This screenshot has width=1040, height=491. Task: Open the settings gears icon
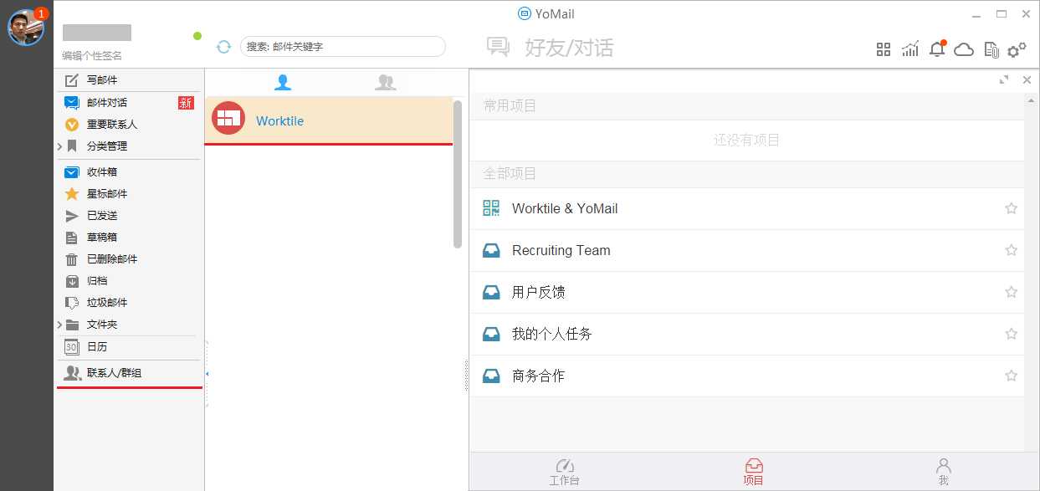1017,49
